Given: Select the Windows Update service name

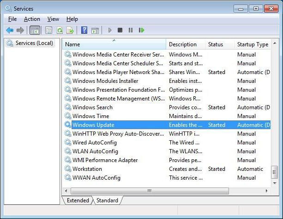Looking at the screenshot, I should point(93,125).
